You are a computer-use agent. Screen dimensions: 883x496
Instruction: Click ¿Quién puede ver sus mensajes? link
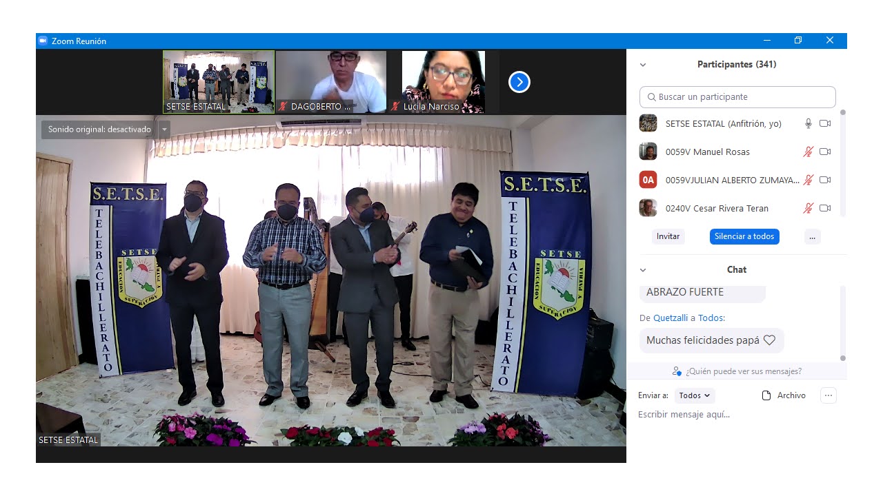[x=744, y=371]
